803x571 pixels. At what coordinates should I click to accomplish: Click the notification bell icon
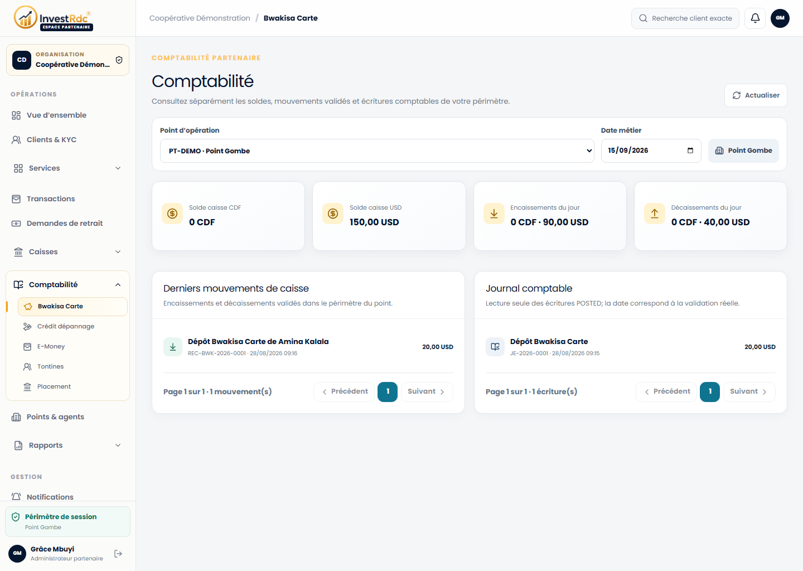click(x=755, y=18)
